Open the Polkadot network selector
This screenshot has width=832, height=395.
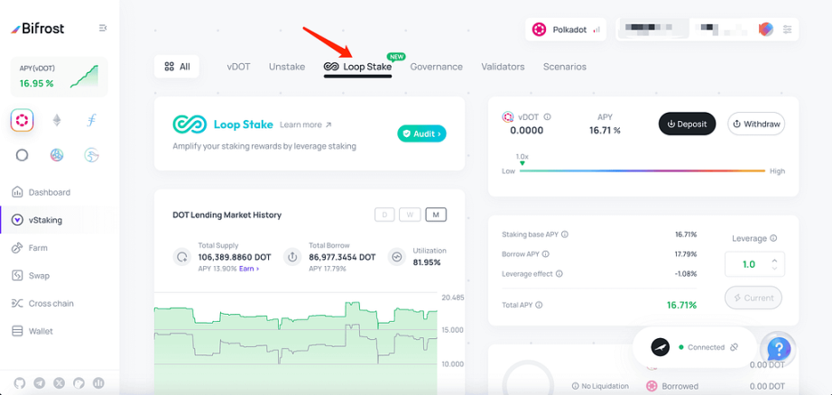(x=566, y=30)
